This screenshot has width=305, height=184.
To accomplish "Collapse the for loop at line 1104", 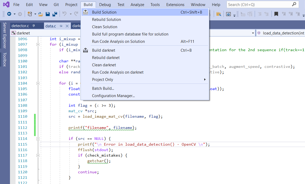I will pyautogui.click(x=38, y=84).
